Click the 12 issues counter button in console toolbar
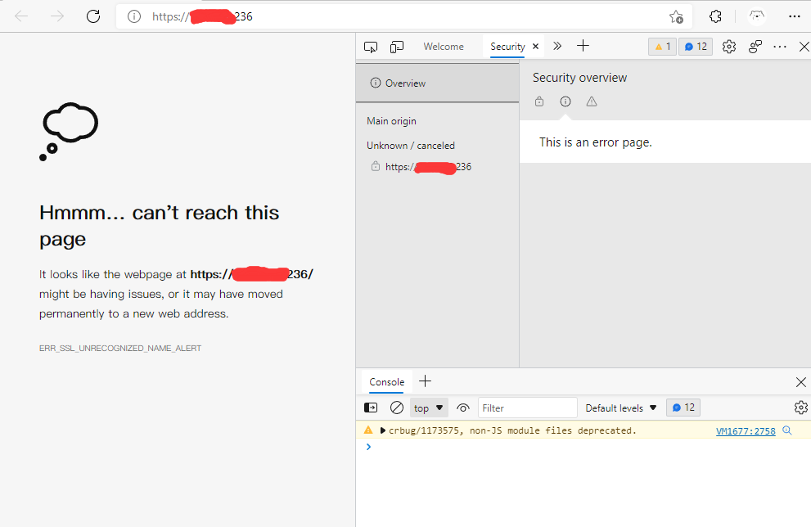This screenshot has height=527, width=811. [x=683, y=408]
